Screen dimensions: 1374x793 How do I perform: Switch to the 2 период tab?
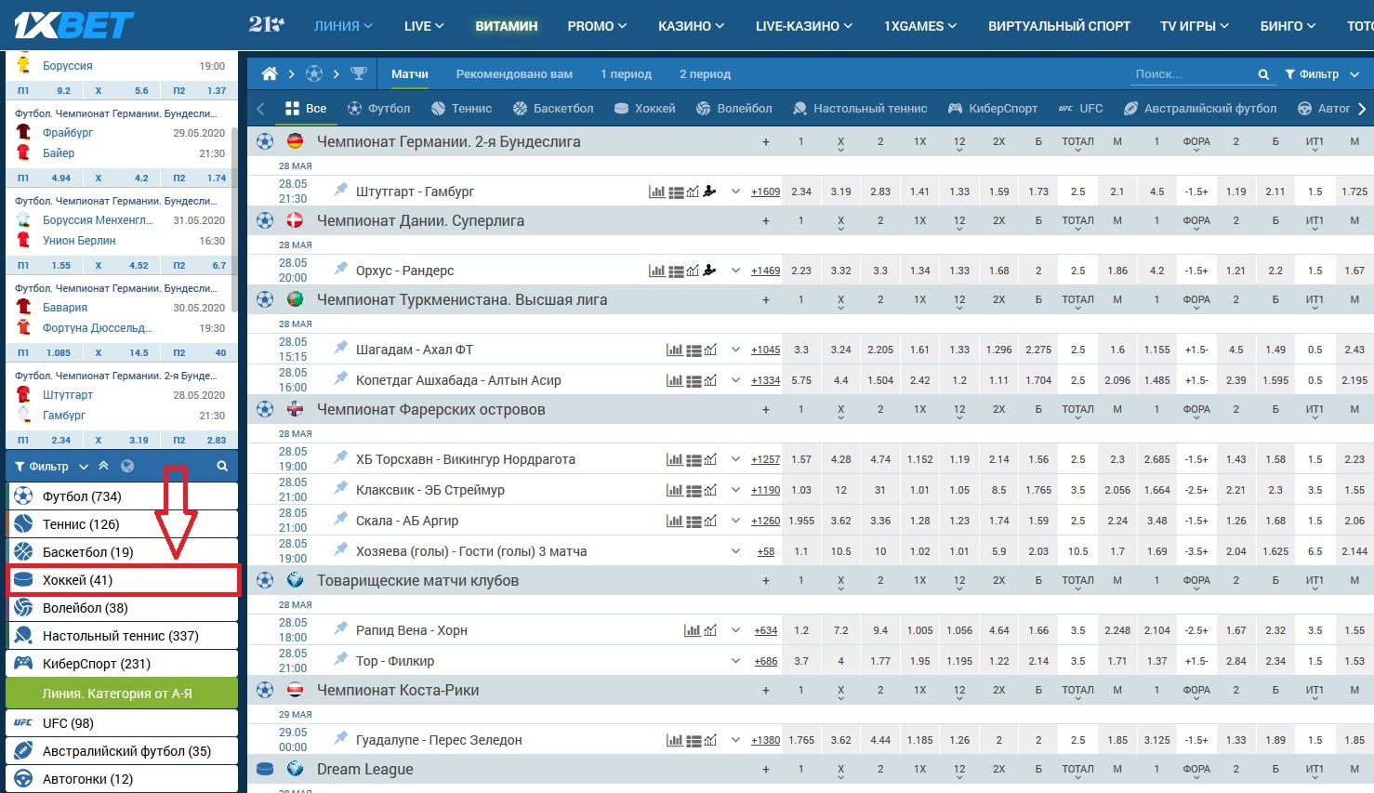705,73
